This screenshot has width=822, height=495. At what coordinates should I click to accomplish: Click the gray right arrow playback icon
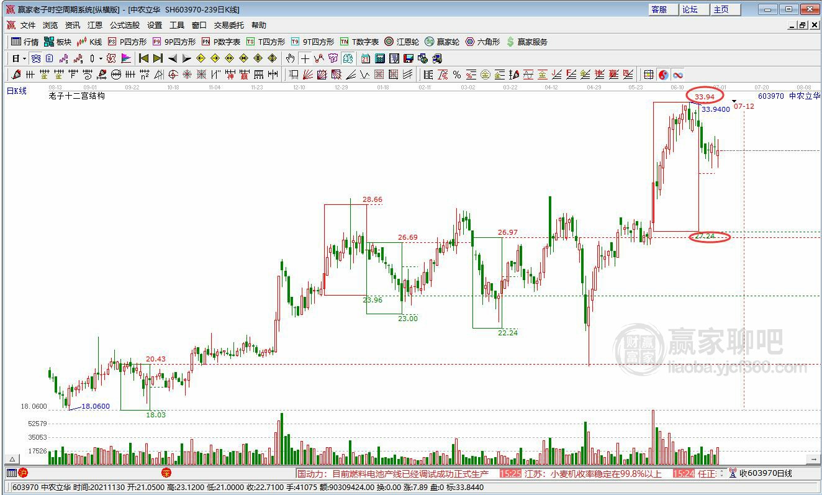187,58
